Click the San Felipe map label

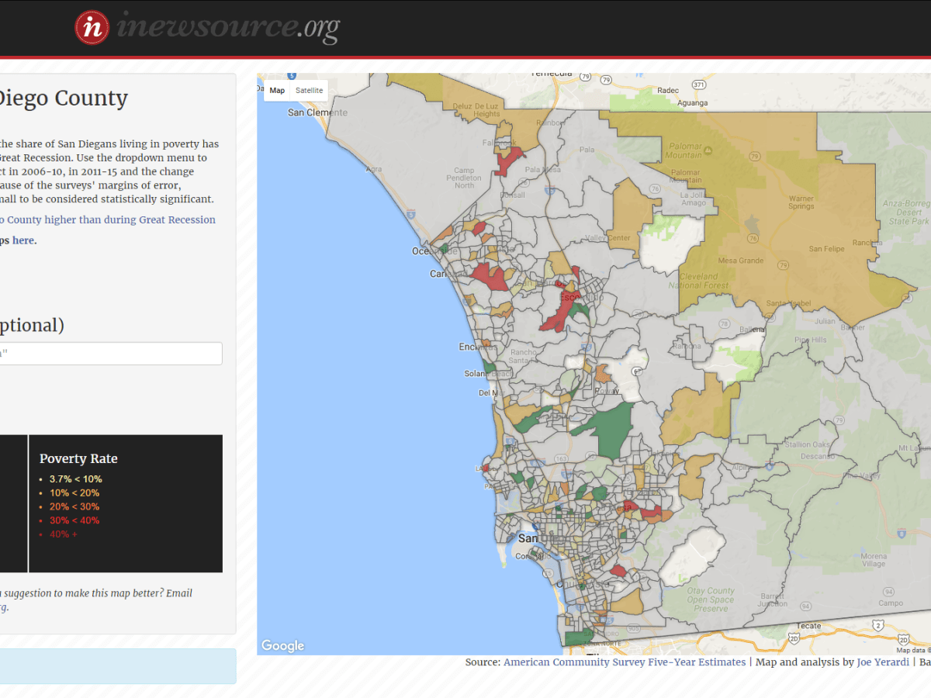pyautogui.click(x=825, y=249)
